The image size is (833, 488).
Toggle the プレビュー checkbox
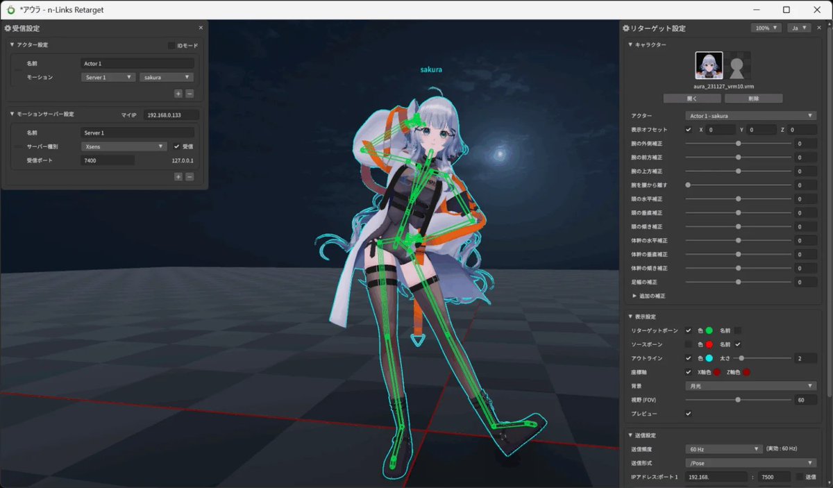[x=689, y=413]
